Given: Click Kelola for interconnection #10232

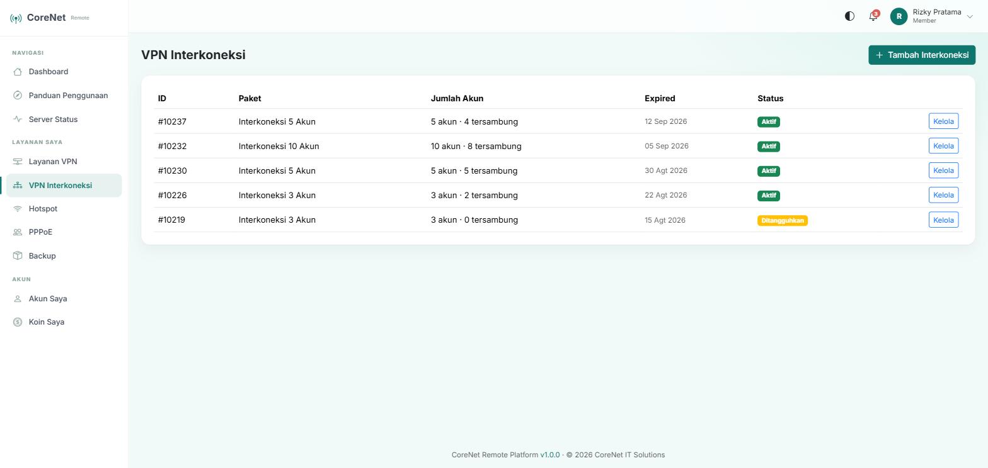Looking at the screenshot, I should (x=943, y=146).
